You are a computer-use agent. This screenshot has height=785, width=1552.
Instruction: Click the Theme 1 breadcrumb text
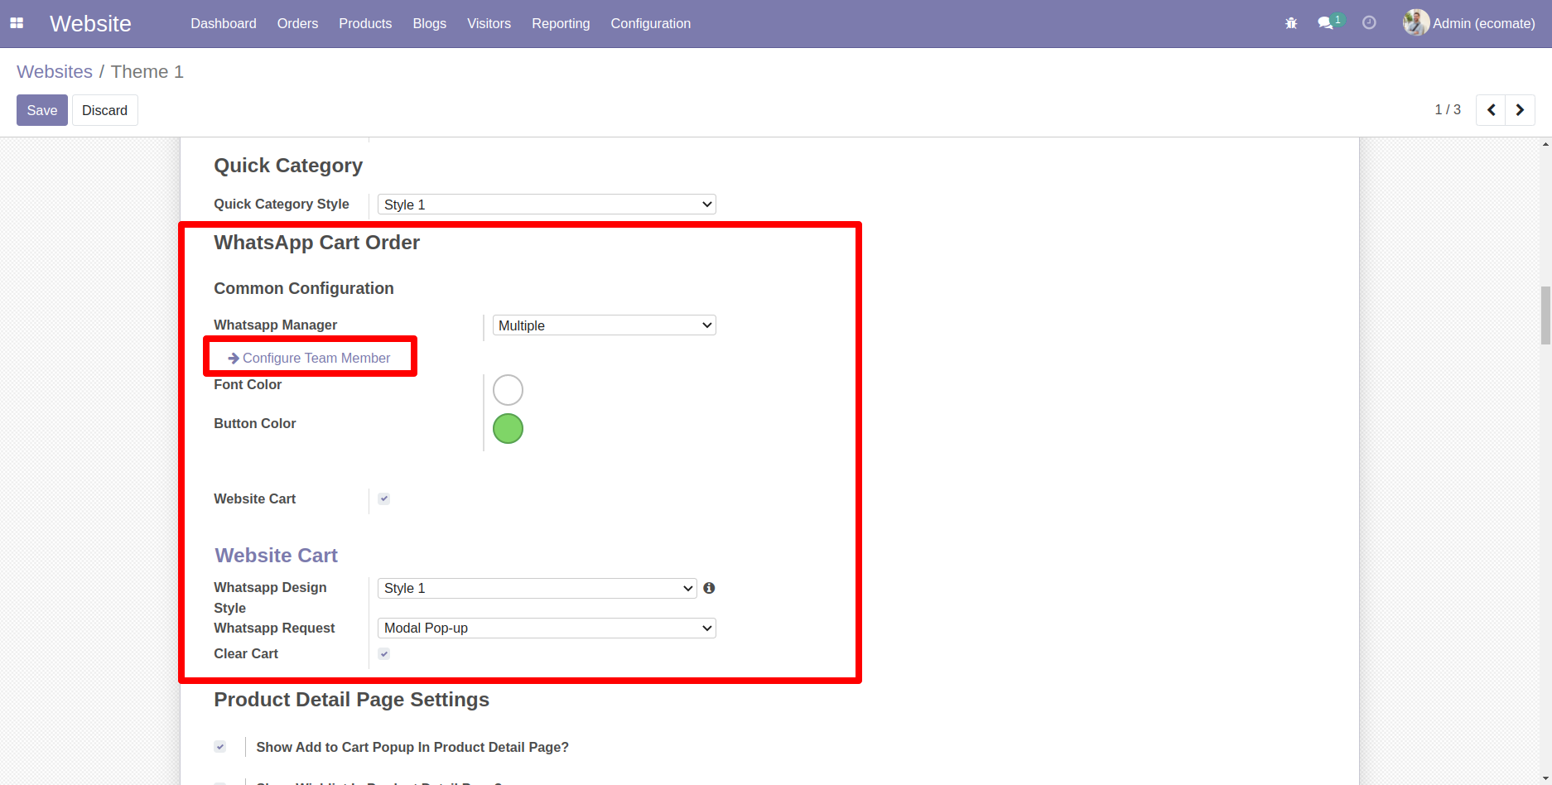(x=147, y=71)
